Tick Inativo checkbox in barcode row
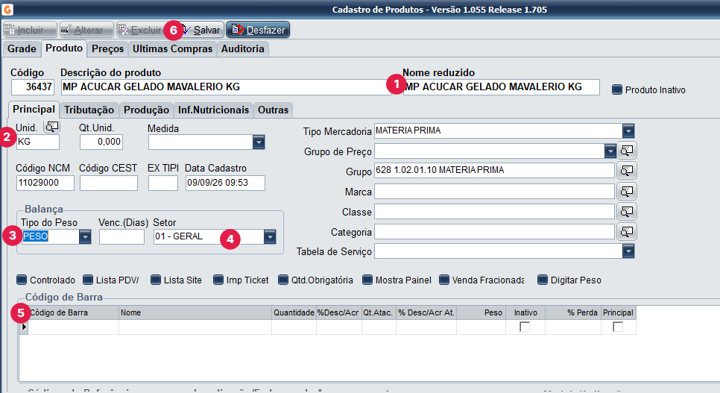 [x=525, y=327]
